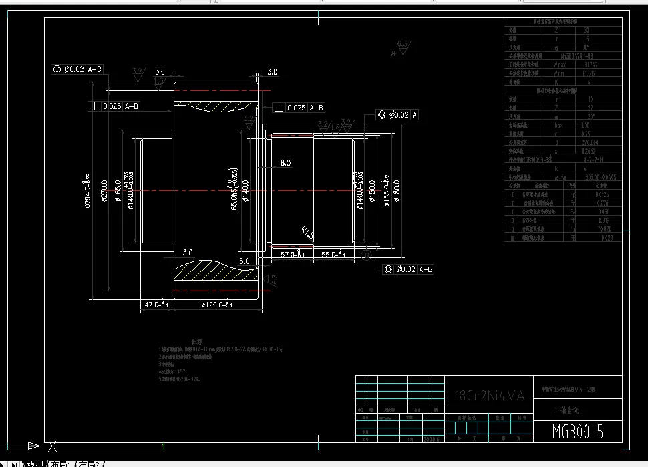Select the 2009.6 date in title block
This screenshot has height=467, width=648.
coord(432,439)
